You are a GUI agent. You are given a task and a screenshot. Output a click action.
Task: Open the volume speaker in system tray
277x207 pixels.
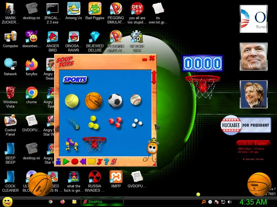tap(230, 202)
